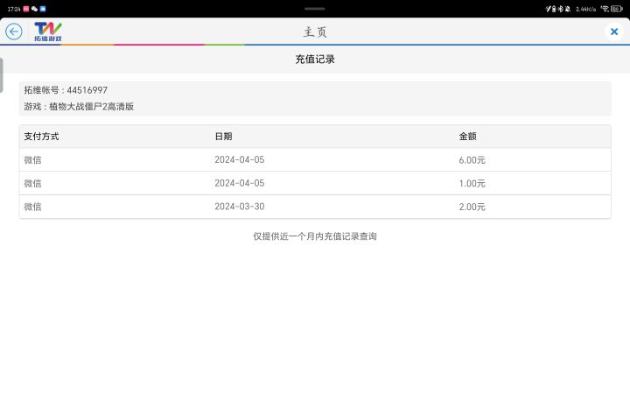
Task: Click the 1.00元 amount cell
Action: pyautogui.click(x=472, y=183)
